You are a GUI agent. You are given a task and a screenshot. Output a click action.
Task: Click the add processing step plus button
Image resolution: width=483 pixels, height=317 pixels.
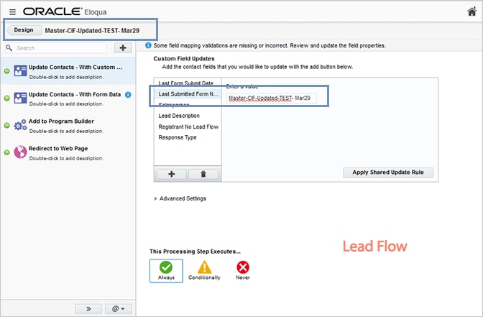click(122, 47)
